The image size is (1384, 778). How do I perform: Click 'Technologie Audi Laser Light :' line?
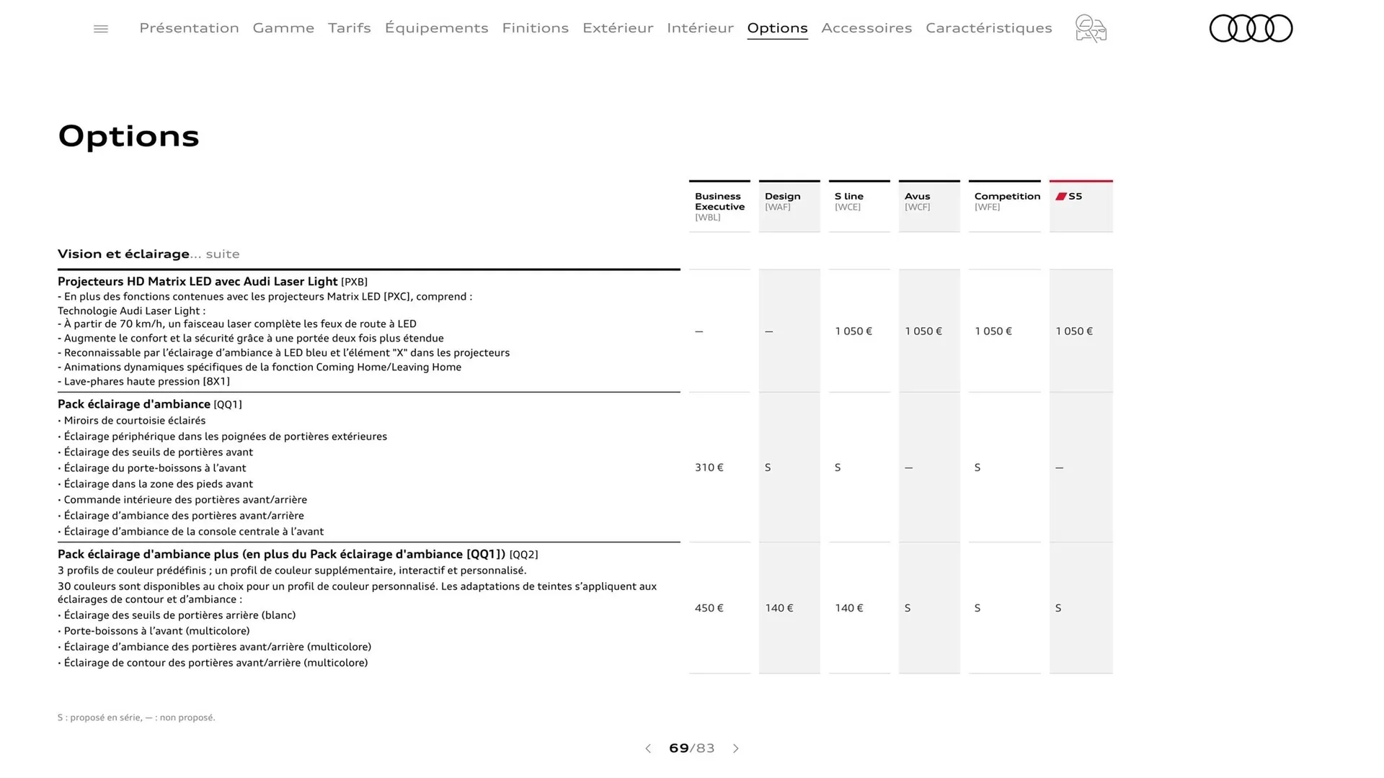[x=132, y=311]
